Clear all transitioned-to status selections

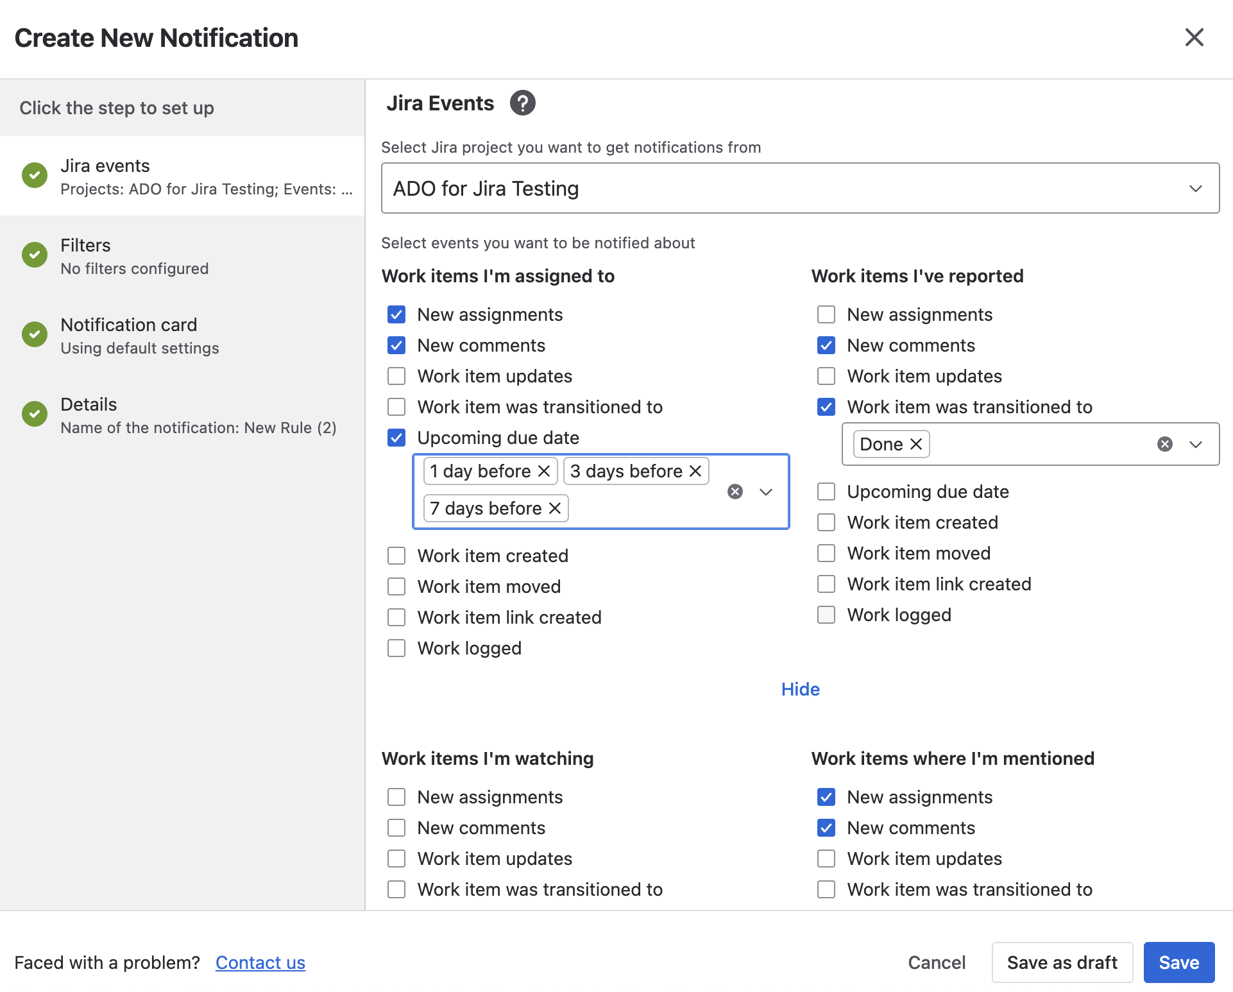(1165, 444)
